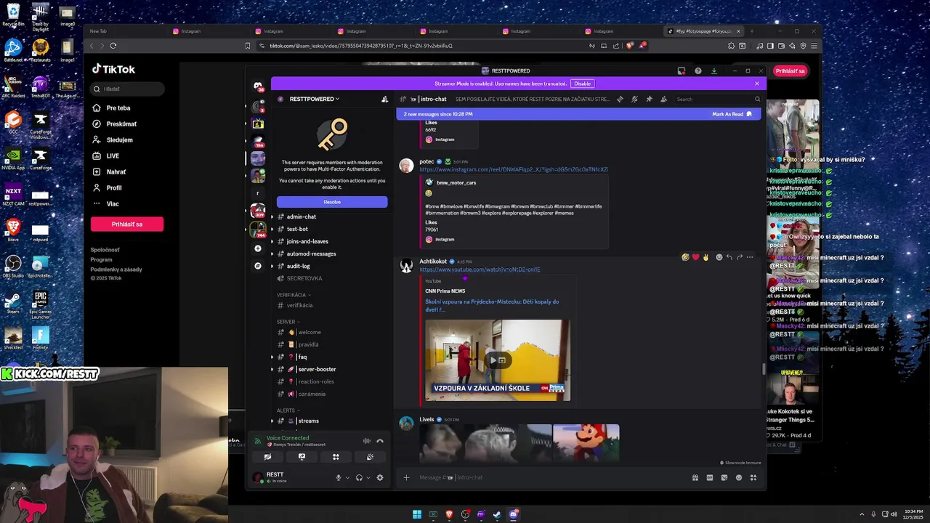
Task: Open the GIF picker
Action: [710, 477]
